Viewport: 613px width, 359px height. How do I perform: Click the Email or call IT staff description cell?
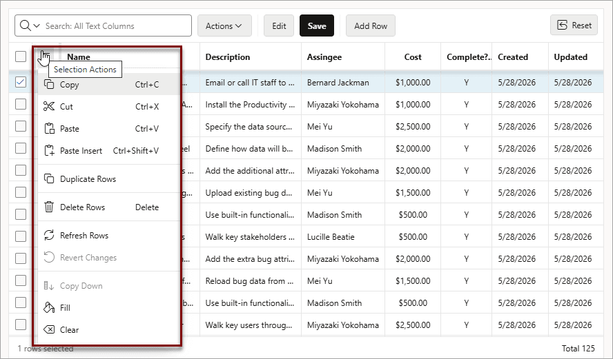click(x=250, y=82)
